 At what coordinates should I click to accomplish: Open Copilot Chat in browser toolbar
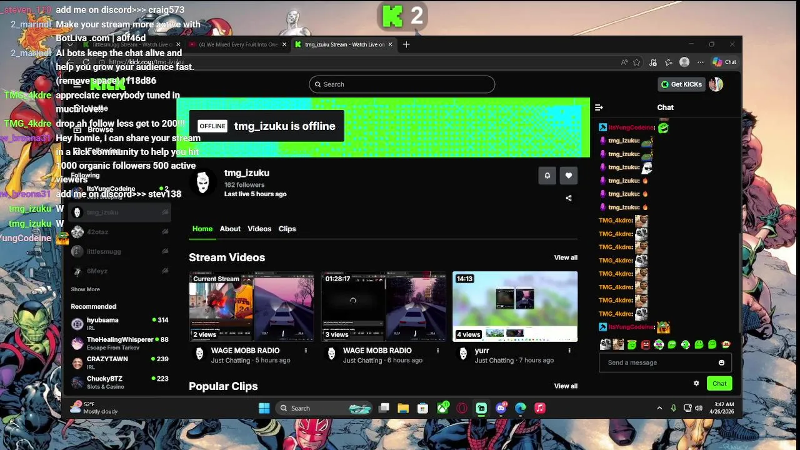(724, 62)
